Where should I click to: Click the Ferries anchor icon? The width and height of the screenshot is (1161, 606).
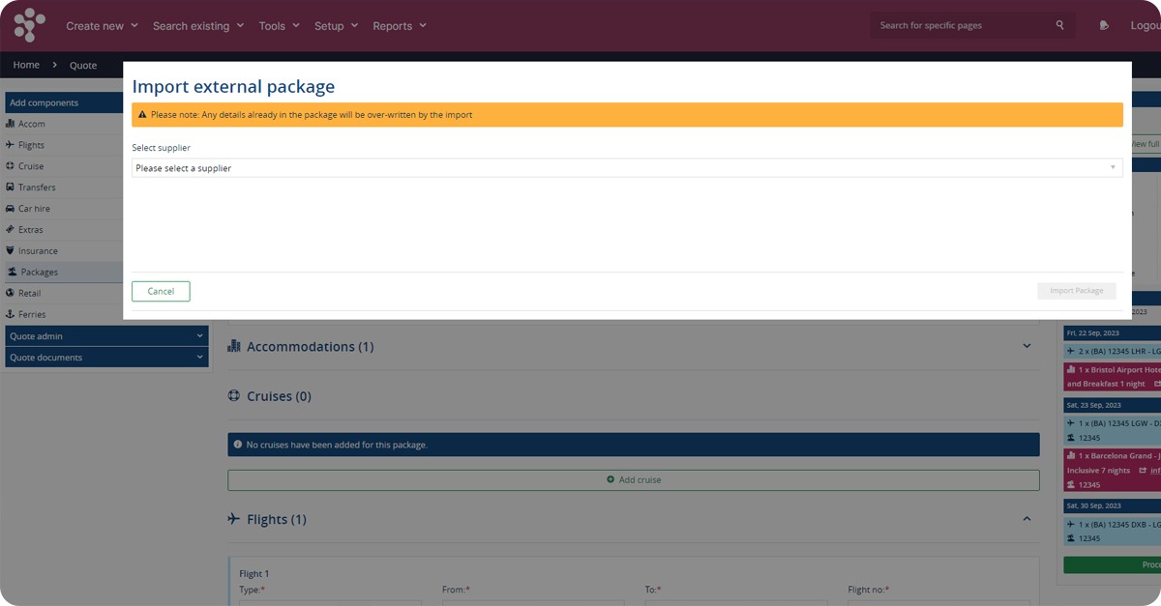(11, 314)
